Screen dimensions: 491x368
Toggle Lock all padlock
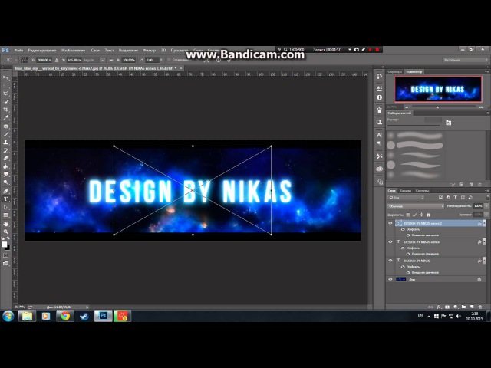[x=428, y=215]
